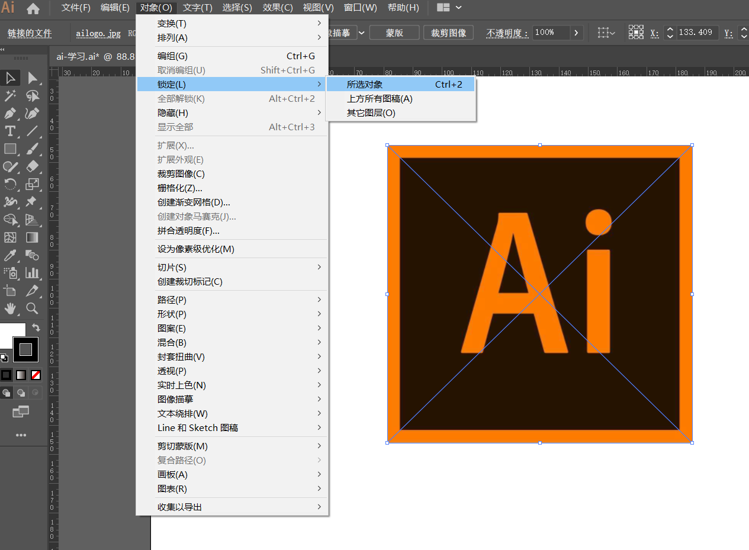Viewport: 749px width, 550px height.
Task: Select the Scale tool
Action: (33, 184)
